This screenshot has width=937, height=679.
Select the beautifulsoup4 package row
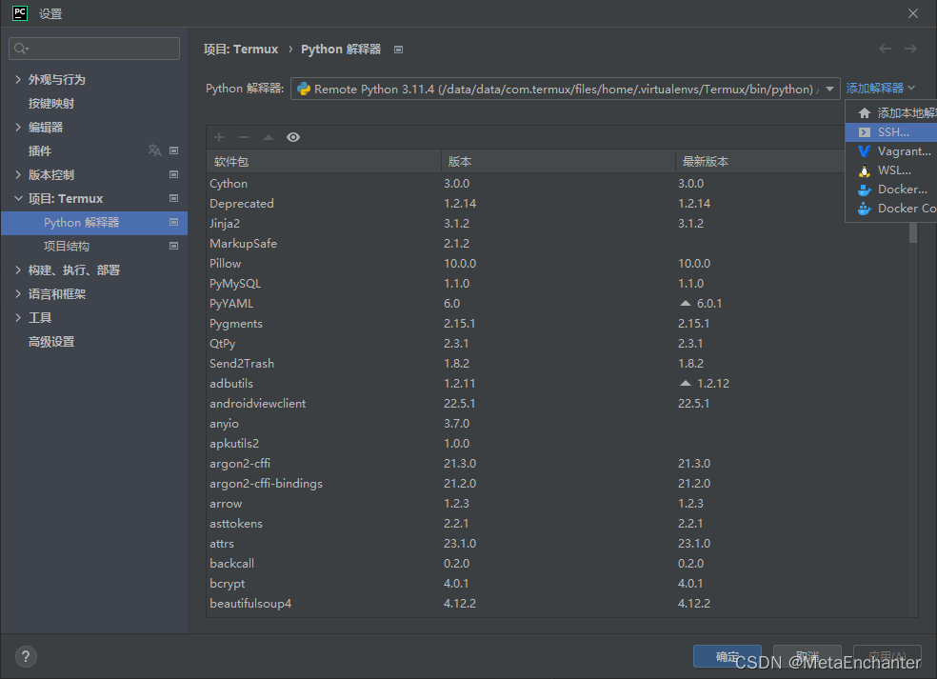[558, 604]
